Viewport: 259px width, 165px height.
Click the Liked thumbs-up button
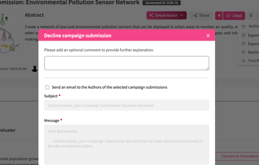point(234,16)
